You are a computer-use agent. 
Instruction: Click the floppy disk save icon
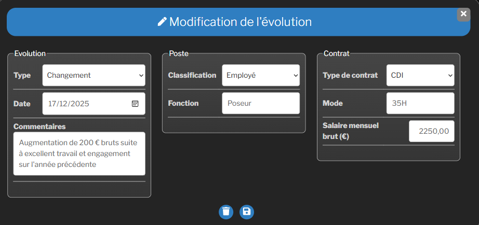tap(247, 212)
